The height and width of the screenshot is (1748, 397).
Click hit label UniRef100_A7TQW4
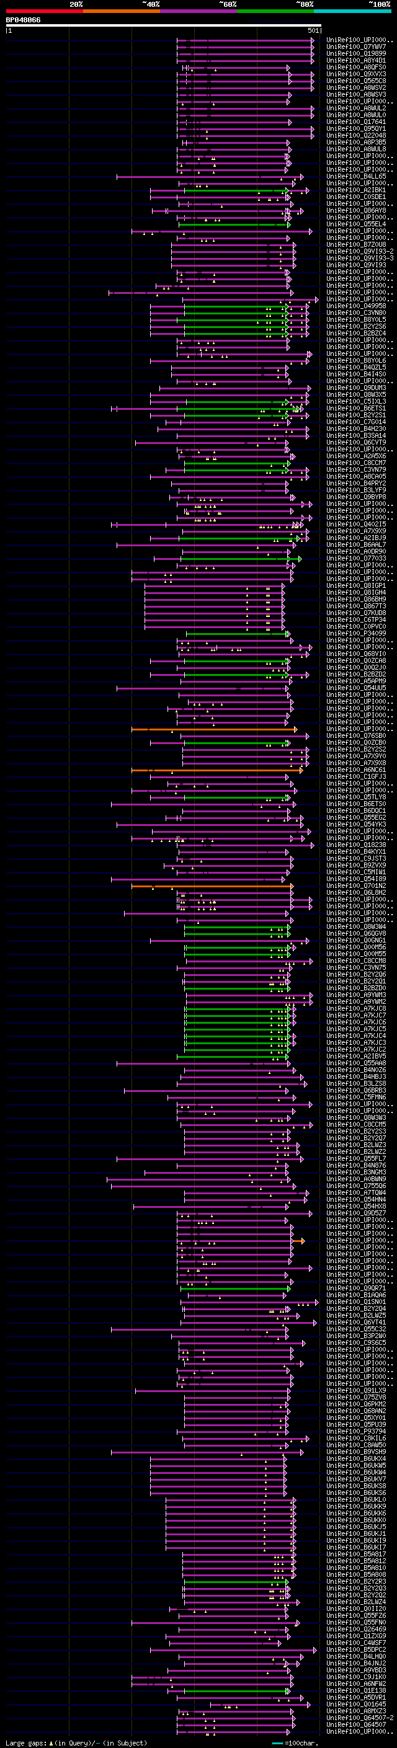[356, 1193]
